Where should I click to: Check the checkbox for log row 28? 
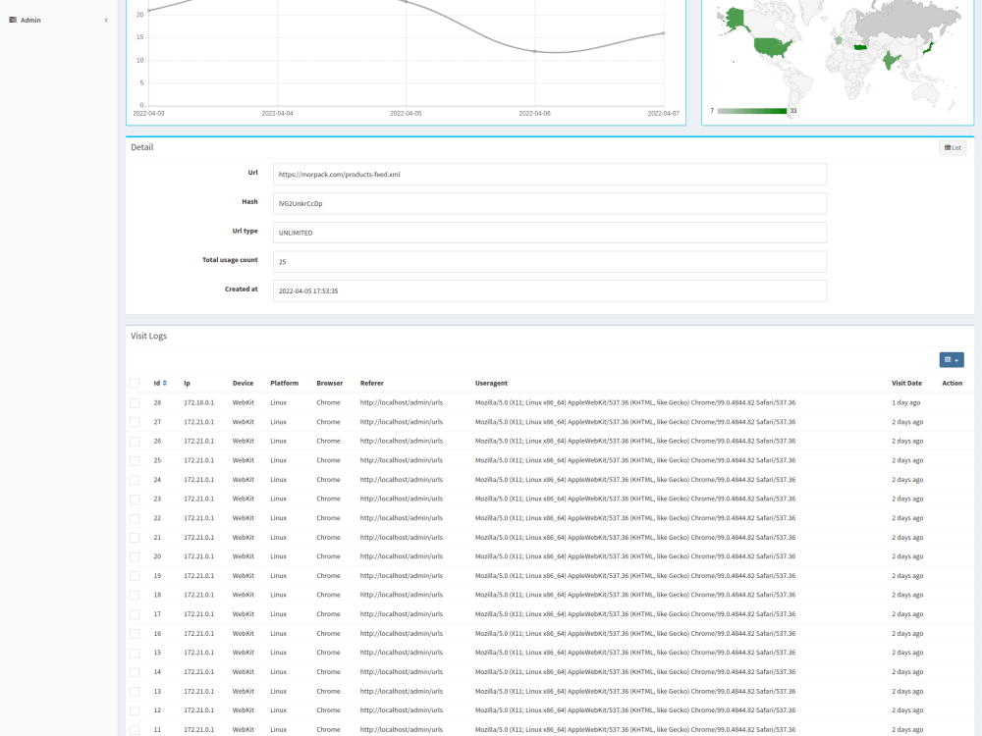tap(135, 403)
